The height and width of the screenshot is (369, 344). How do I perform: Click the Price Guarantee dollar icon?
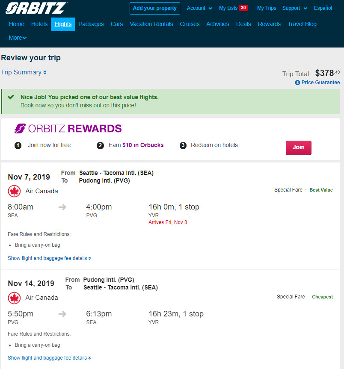(x=297, y=83)
